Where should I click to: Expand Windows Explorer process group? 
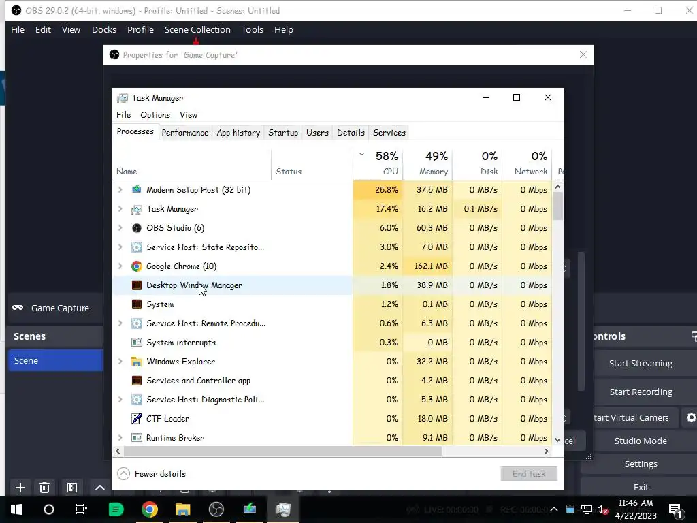coord(120,362)
